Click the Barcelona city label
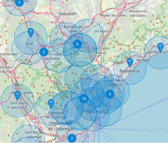Viewport: 168px width, 143px height. [97, 112]
